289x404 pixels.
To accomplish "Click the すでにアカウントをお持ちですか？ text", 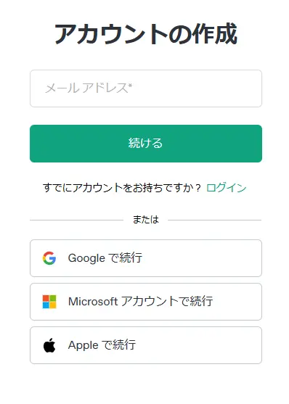I will tap(122, 188).
